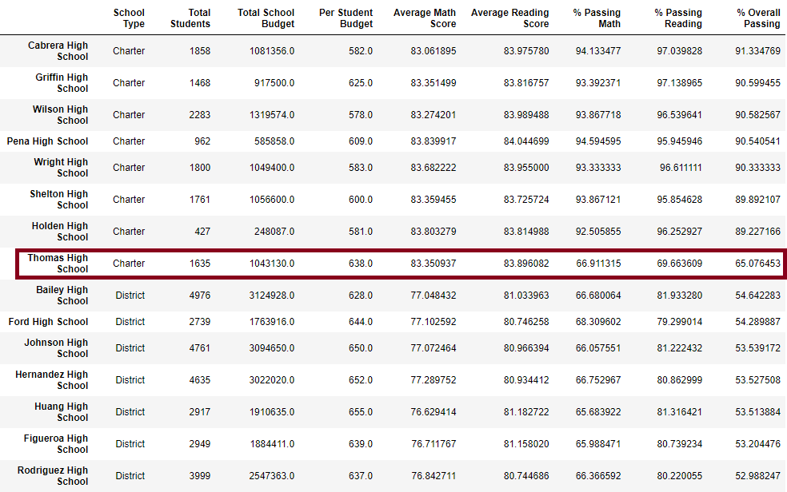Select the Huang High School row label

[62, 412]
